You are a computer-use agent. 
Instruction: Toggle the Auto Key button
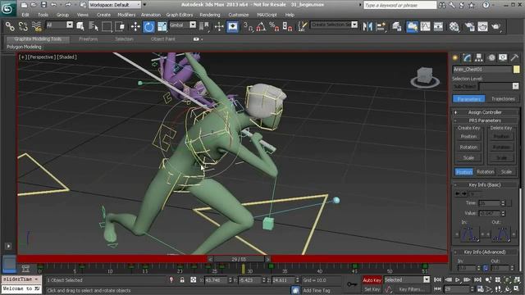tap(372, 280)
